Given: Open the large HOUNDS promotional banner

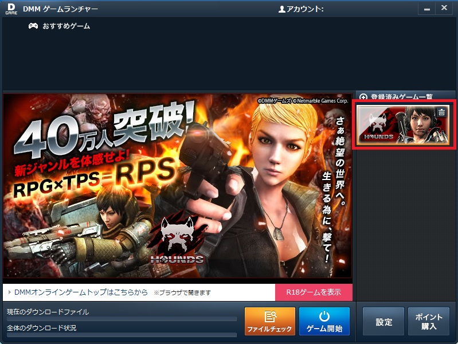Looking at the screenshot, I should (178, 186).
